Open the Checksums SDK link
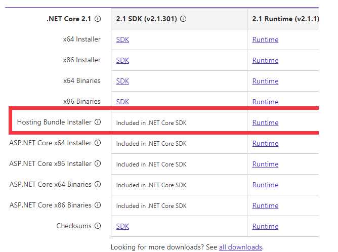The width and height of the screenshot is (338, 252). coord(122,226)
